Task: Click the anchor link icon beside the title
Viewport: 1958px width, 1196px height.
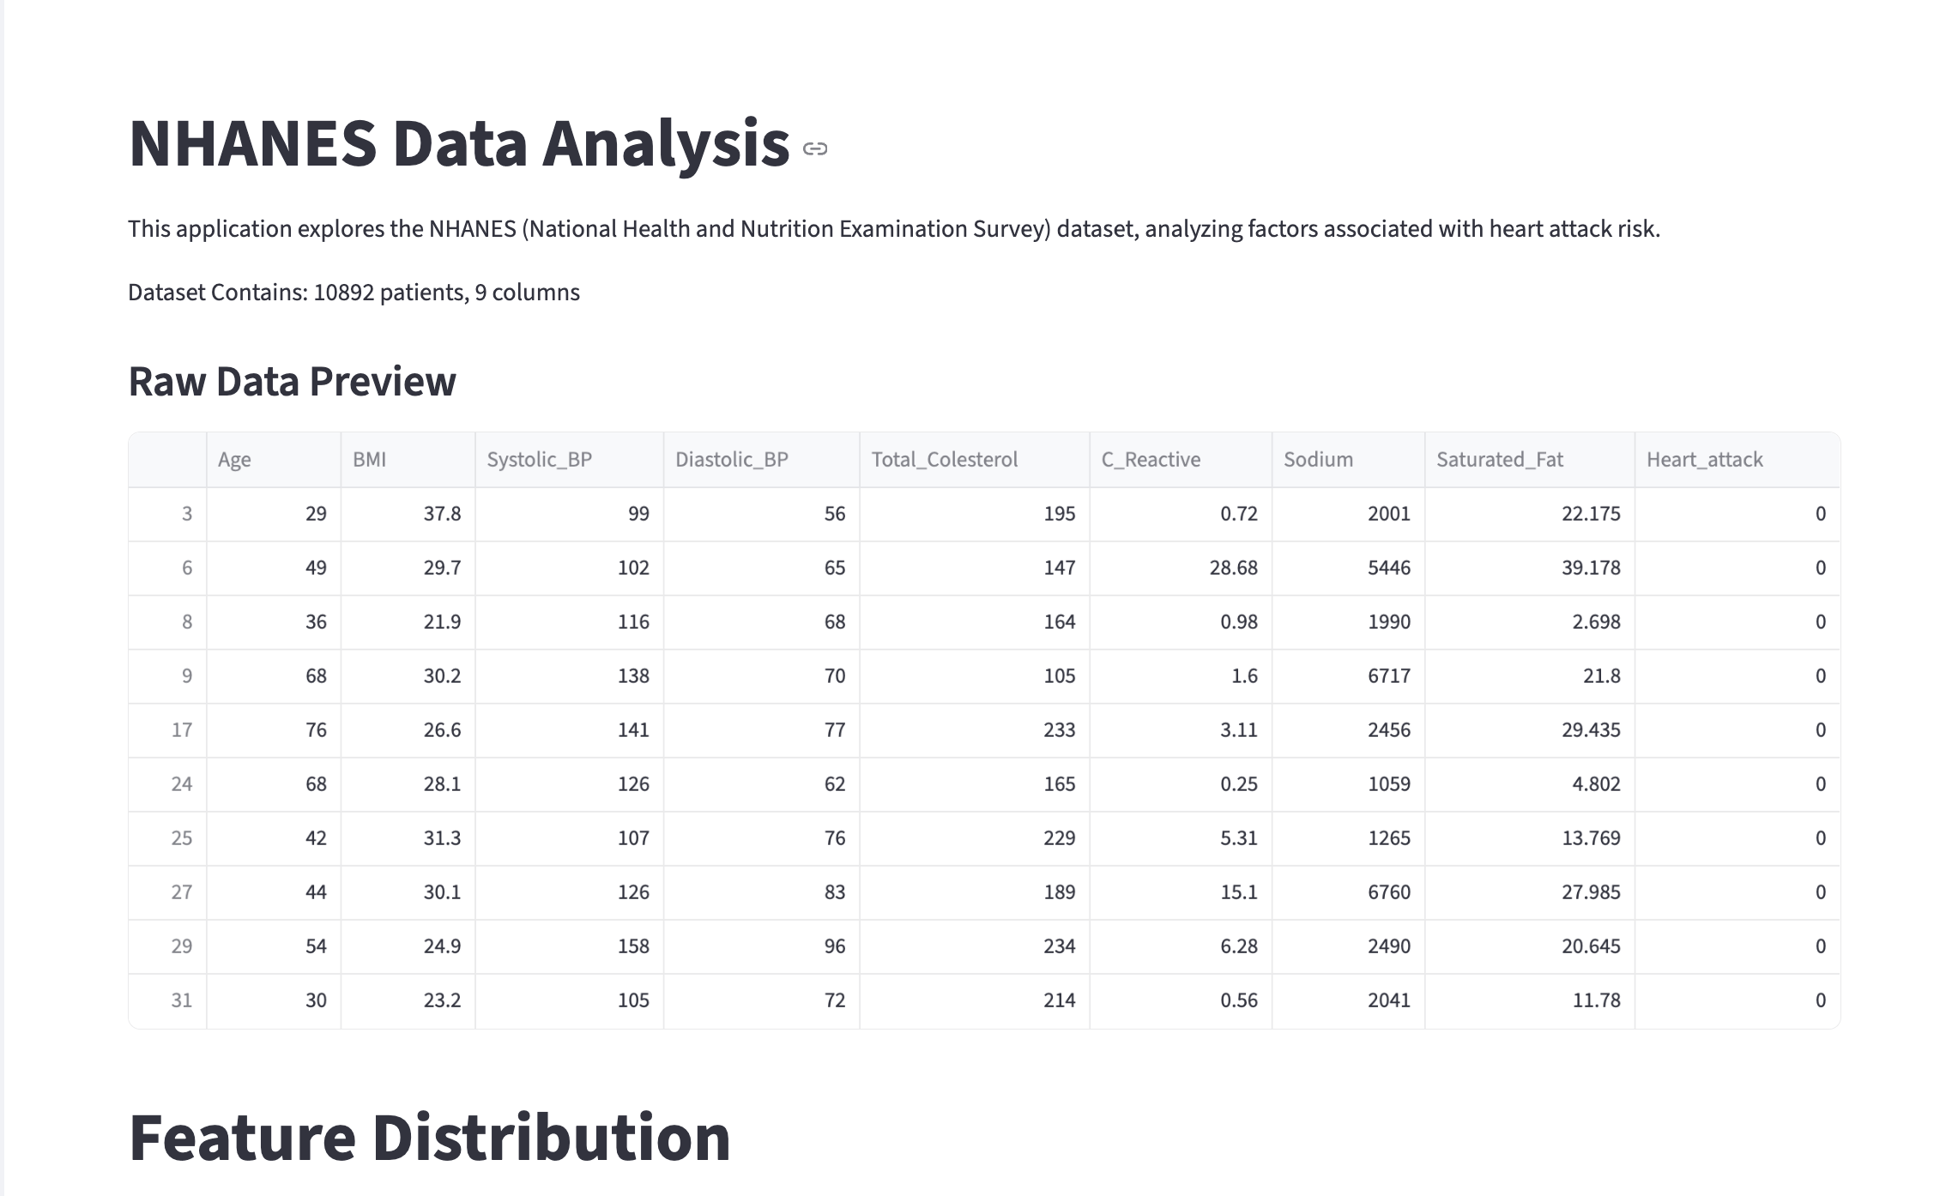Action: pos(814,149)
